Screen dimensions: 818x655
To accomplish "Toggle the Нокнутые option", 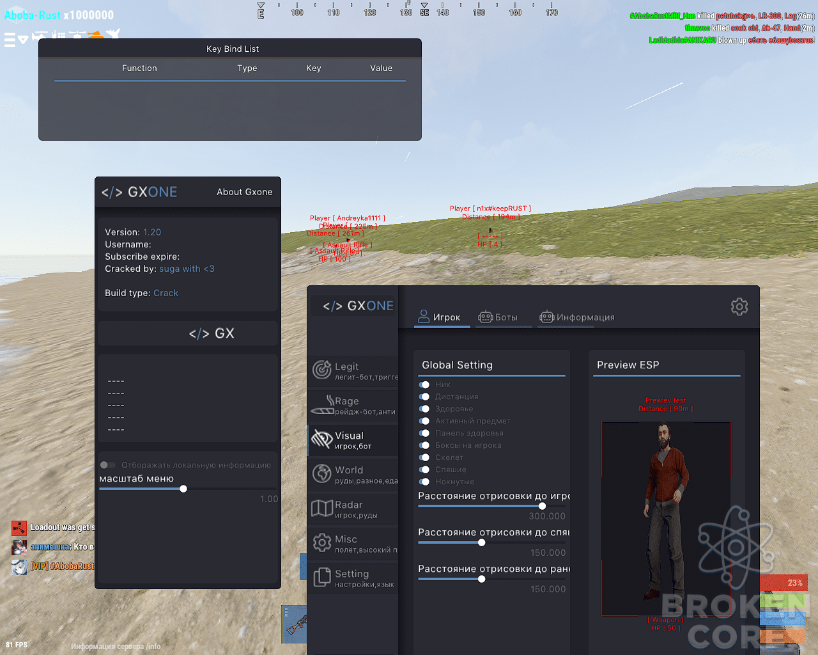I will pos(424,482).
